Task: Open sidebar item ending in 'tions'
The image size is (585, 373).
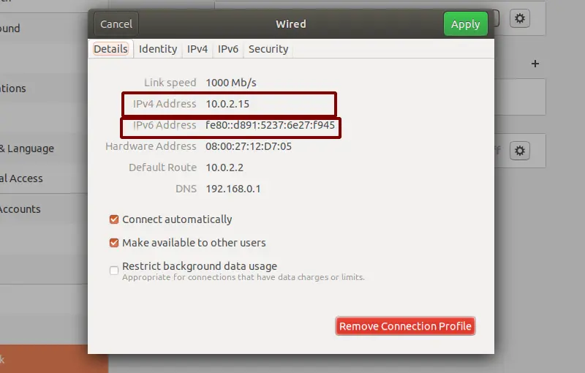Action: pos(43,88)
